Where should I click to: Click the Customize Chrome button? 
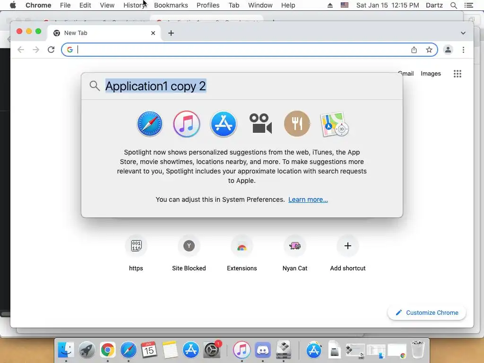point(427,313)
